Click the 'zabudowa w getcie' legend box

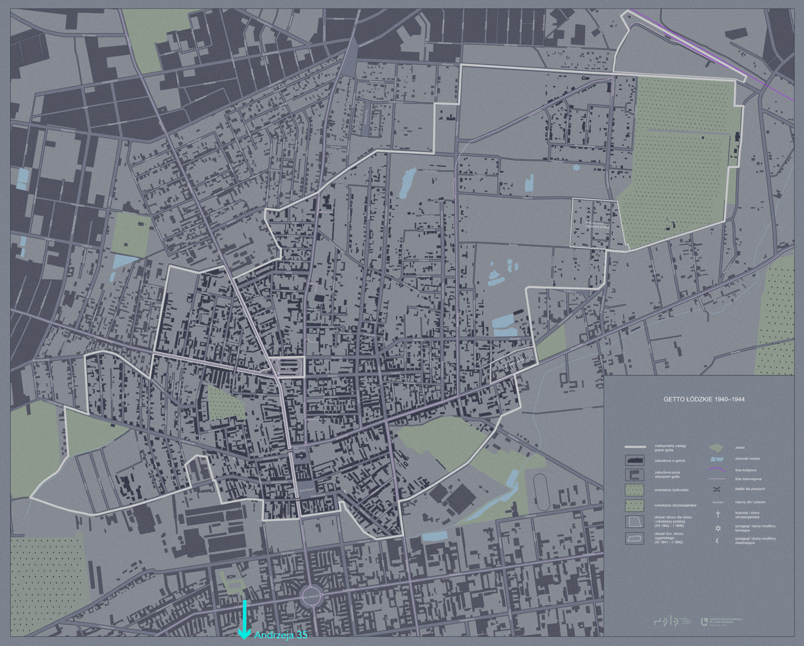(634, 460)
